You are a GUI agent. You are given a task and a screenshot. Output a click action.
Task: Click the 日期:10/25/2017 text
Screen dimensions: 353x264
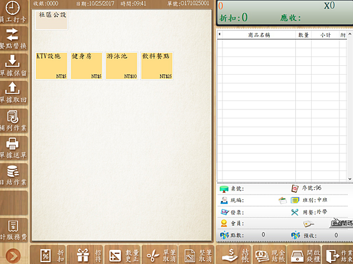[x=95, y=4]
